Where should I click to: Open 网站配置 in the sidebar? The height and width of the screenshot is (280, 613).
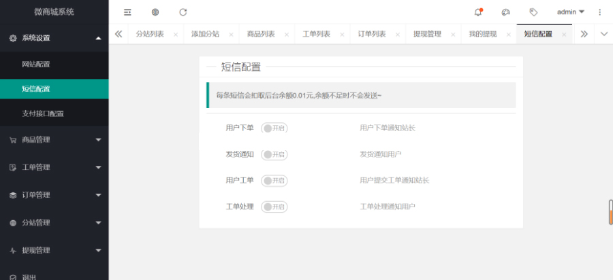pos(36,65)
